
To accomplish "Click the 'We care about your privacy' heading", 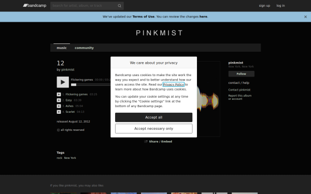I will pyautogui.click(x=154, y=63).
